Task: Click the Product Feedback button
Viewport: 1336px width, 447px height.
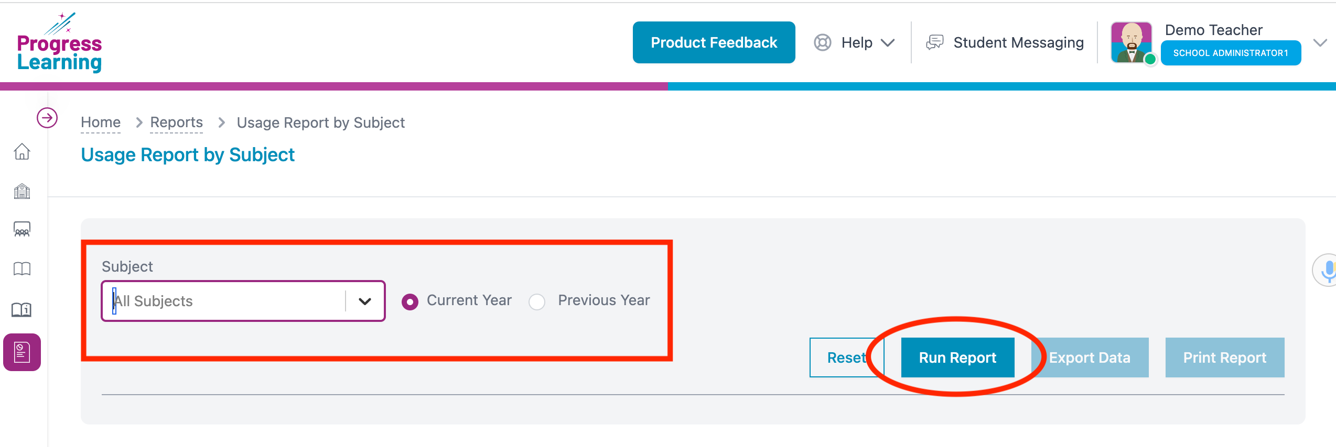Action: (714, 42)
